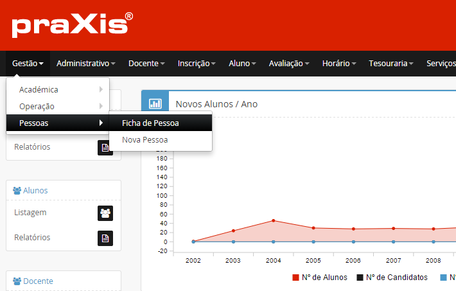Open the Alunos section link
This screenshot has width=456, height=291.
(x=35, y=191)
